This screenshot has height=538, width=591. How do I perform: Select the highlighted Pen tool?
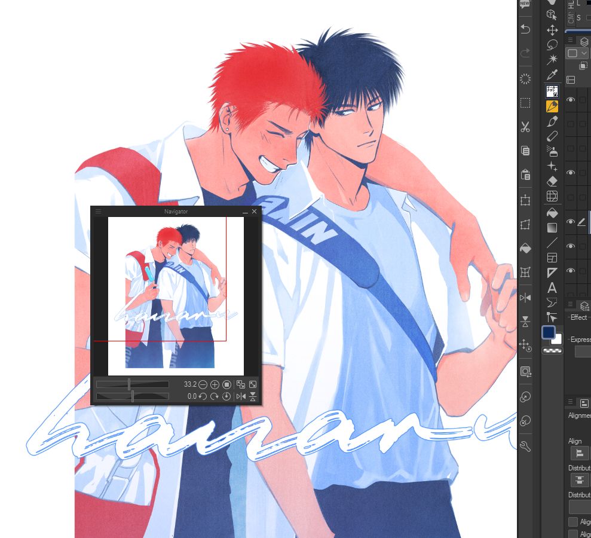[x=552, y=106]
